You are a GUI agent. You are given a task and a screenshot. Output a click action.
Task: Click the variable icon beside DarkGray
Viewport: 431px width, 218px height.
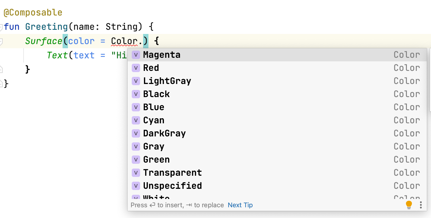(x=136, y=133)
